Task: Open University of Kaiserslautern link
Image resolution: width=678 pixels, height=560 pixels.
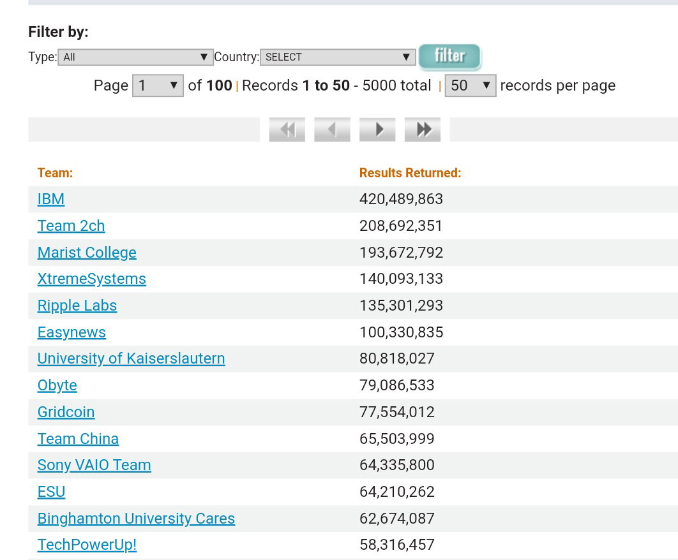Action: pyautogui.click(x=131, y=358)
